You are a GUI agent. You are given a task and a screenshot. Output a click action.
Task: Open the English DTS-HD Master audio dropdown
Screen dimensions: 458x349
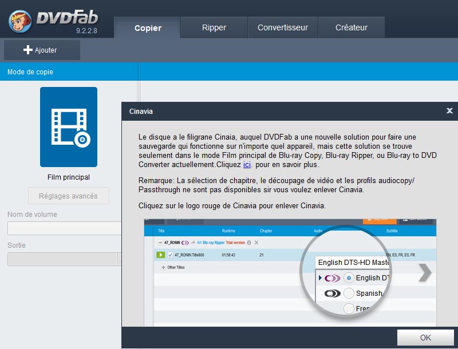(353, 263)
